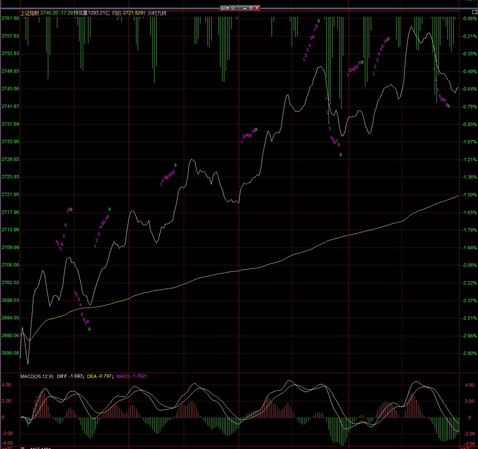Viewport: 478px width, 449px height.
Task: Click the 预估量 estimated volume label
Action: [x=80, y=13]
